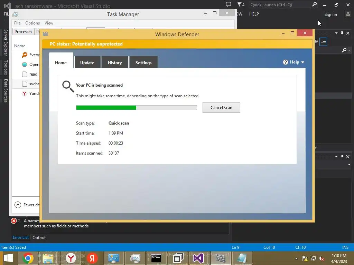Open the HELP menu in Visual Studio
The height and width of the screenshot is (265, 354).
coord(254,14)
